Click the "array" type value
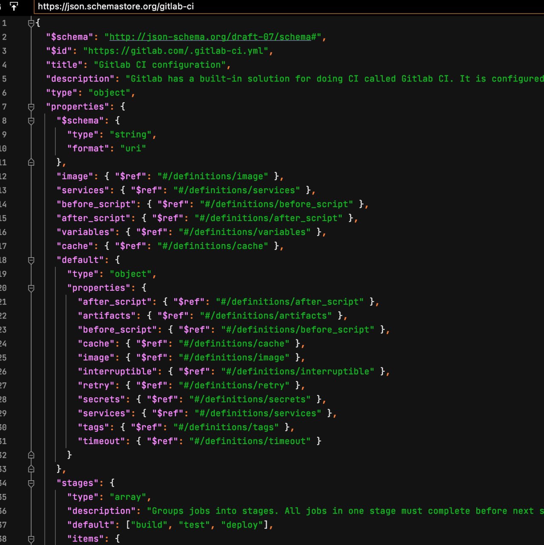This screenshot has width=544, height=545. point(128,497)
